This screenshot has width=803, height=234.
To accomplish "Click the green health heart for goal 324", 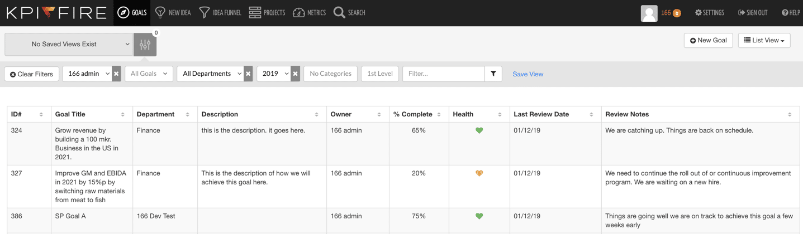I will [x=479, y=130].
